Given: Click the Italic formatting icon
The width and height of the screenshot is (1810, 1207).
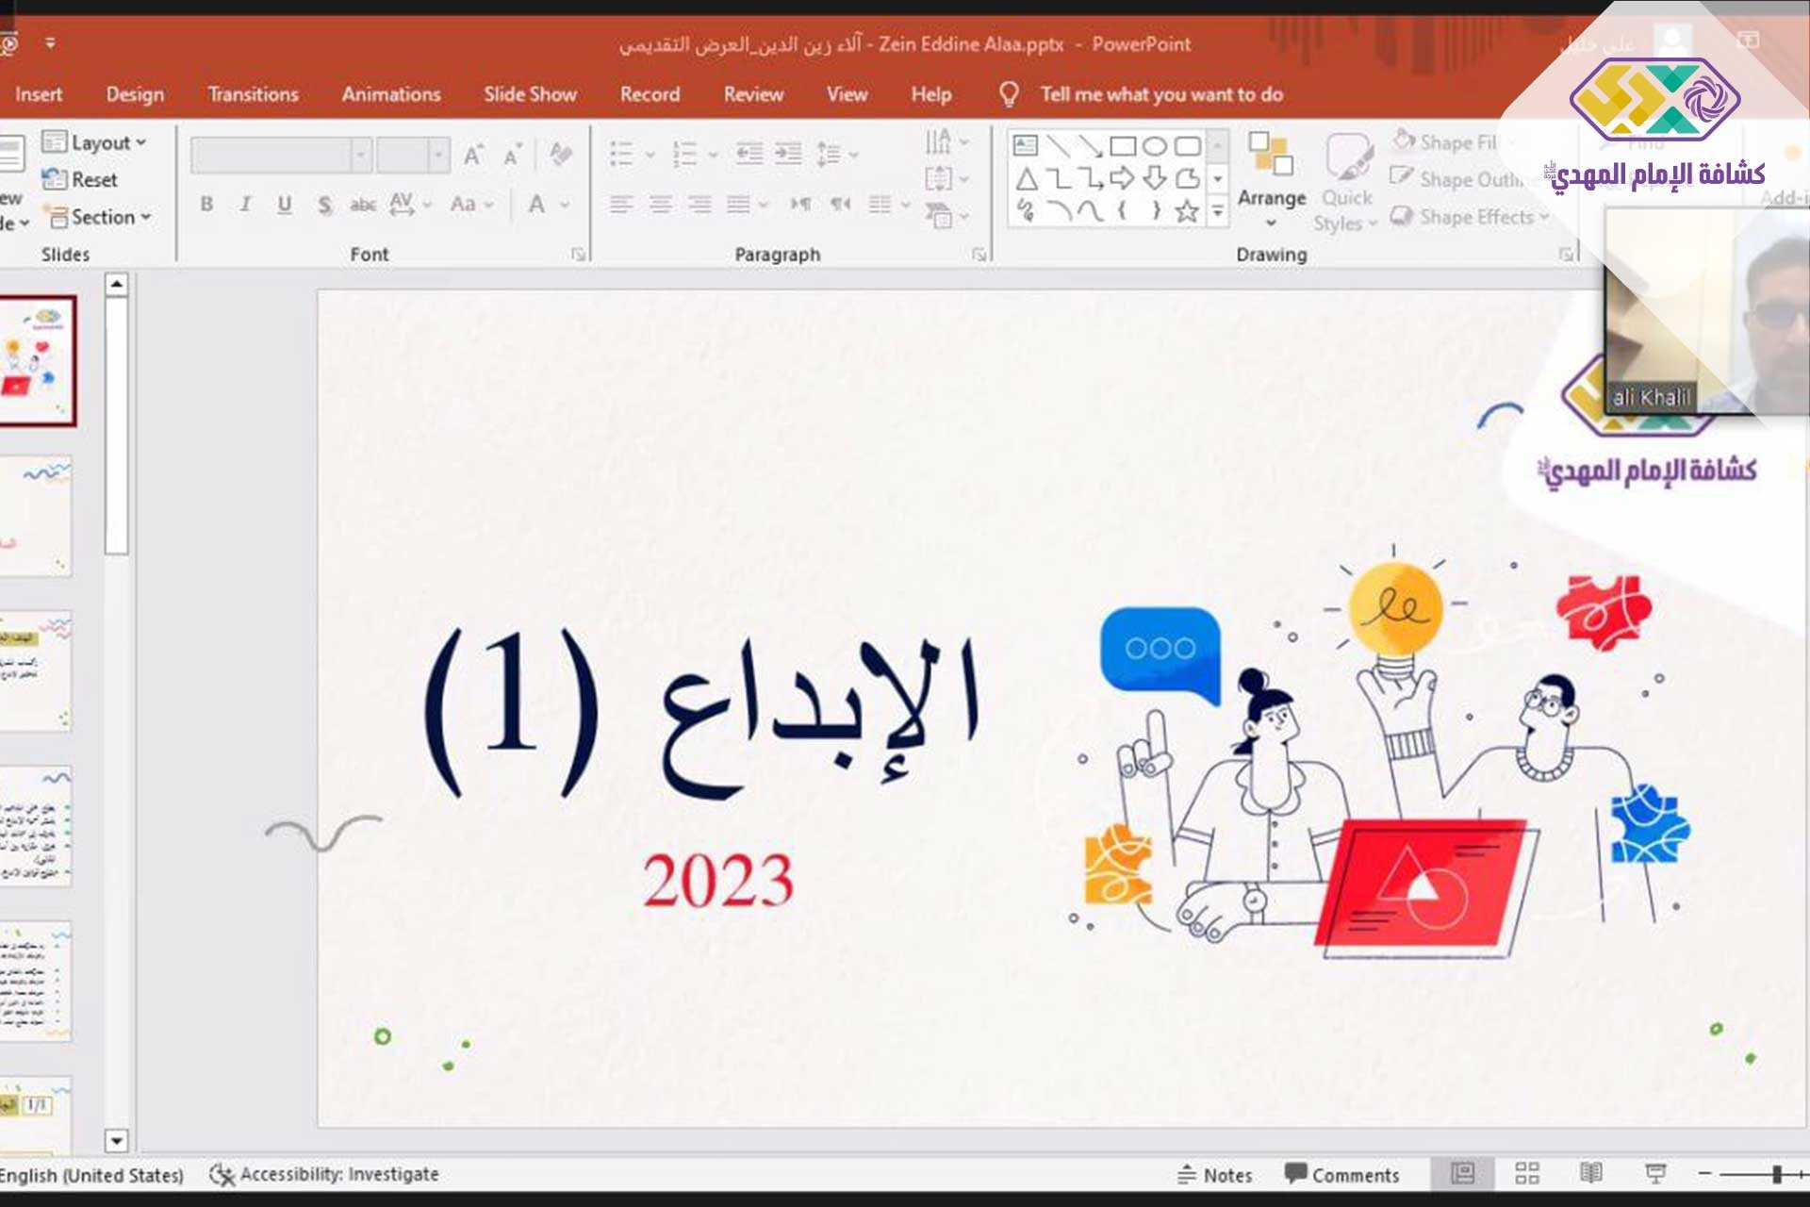Looking at the screenshot, I should point(245,204).
